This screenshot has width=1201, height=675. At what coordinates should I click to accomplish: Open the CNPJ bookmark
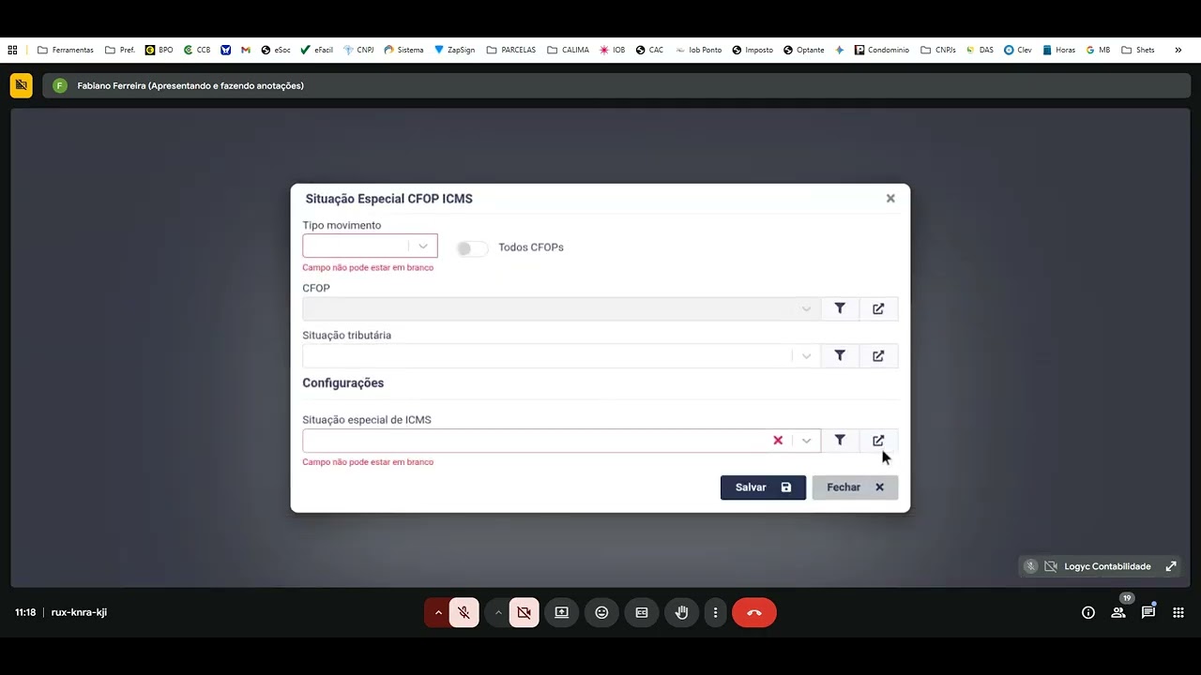(358, 50)
